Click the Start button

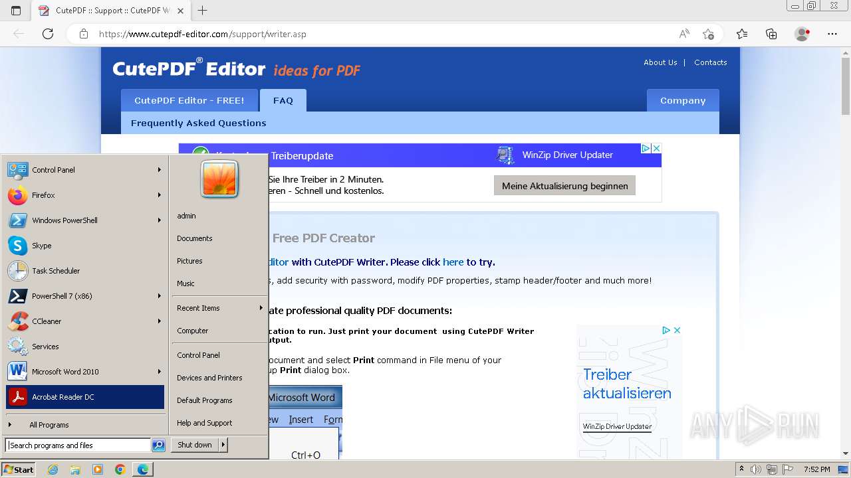click(19, 469)
